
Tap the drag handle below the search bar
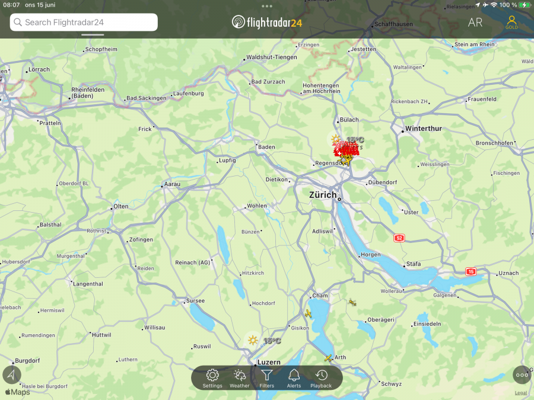click(x=93, y=34)
